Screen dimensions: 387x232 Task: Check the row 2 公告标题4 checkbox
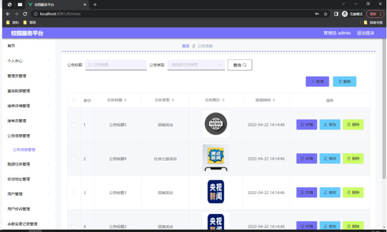pyautogui.click(x=74, y=159)
